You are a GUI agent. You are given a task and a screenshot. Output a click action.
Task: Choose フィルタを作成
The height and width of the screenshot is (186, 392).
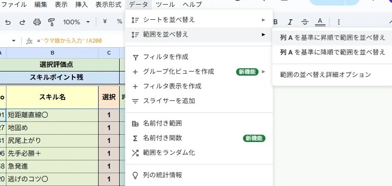coord(199,57)
